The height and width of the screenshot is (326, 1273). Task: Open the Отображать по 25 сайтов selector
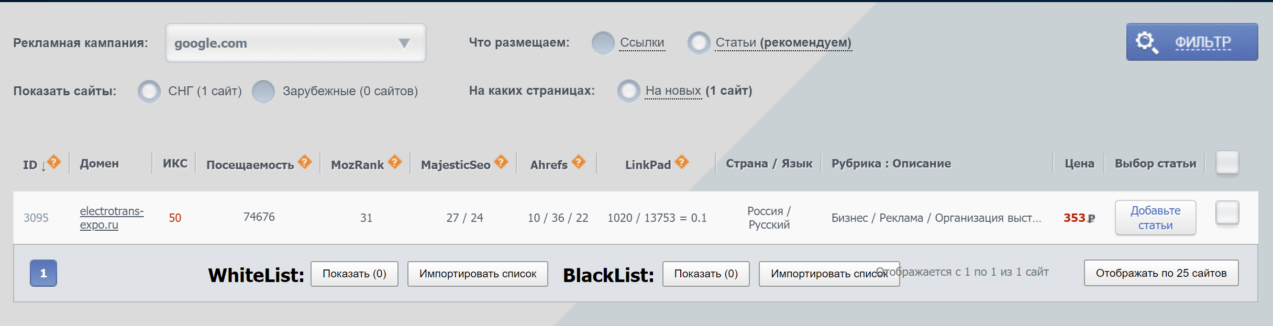click(x=1161, y=273)
